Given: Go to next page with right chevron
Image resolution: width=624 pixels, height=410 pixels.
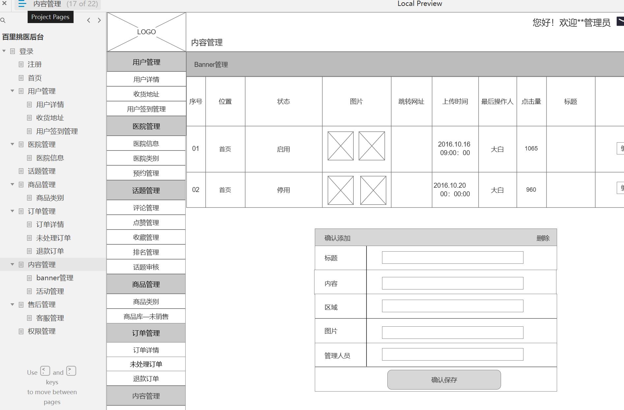Looking at the screenshot, I should [x=99, y=20].
